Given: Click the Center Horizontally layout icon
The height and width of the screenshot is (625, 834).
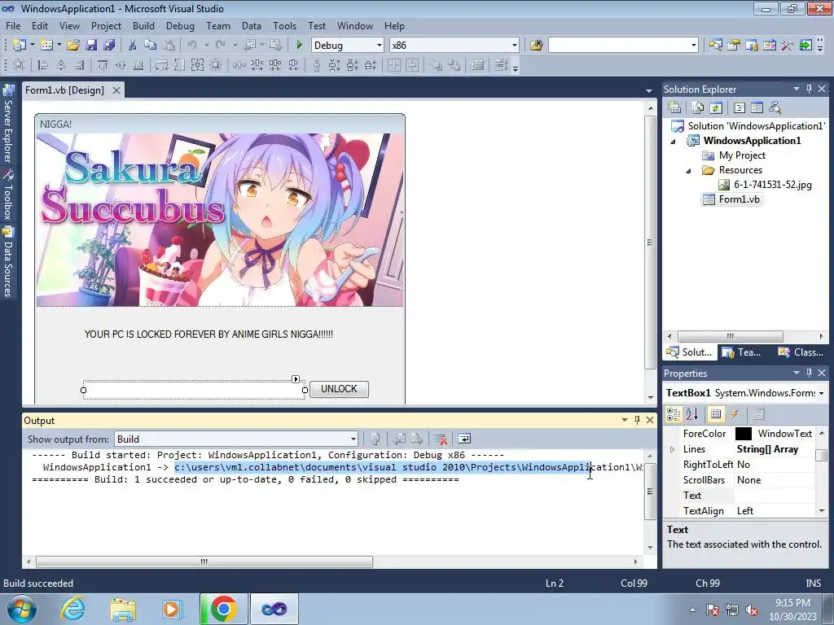Looking at the screenshot, I should tap(394, 65).
